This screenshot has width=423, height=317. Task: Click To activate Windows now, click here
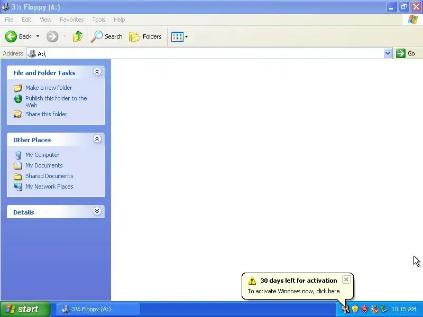click(x=293, y=291)
